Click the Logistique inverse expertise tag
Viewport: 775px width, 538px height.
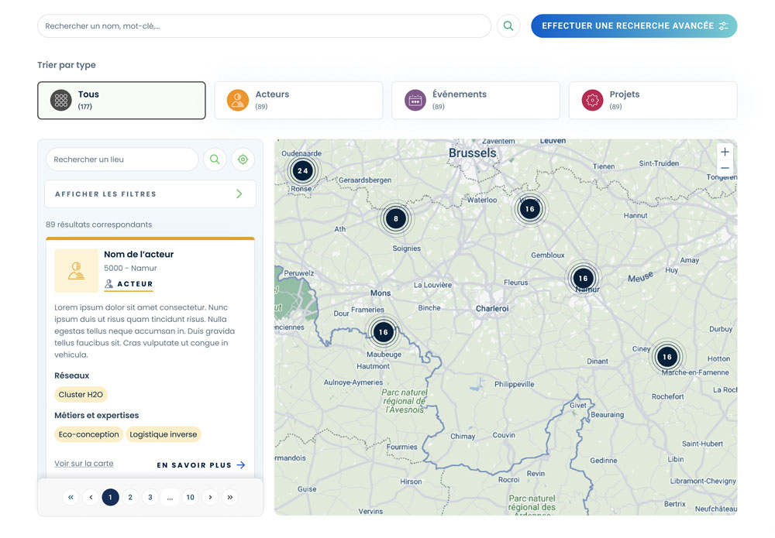(163, 434)
